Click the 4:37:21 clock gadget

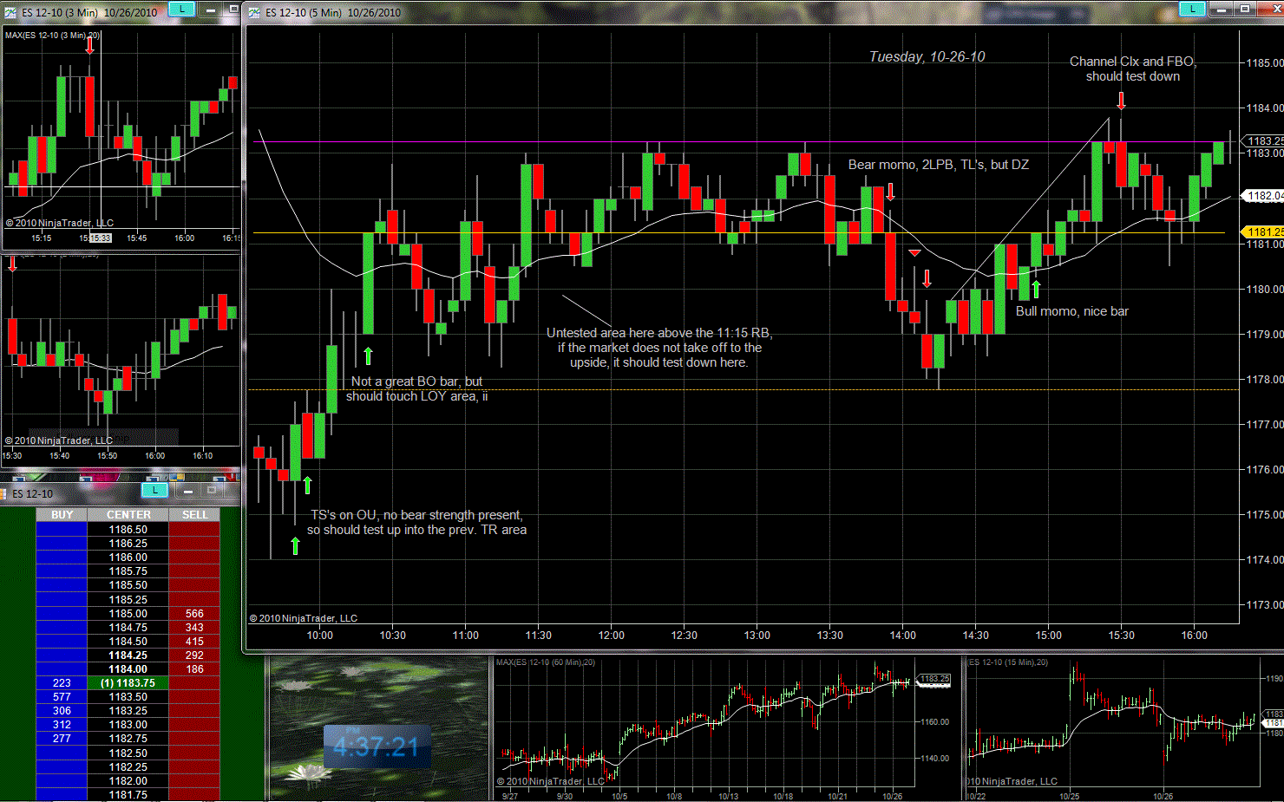376,747
